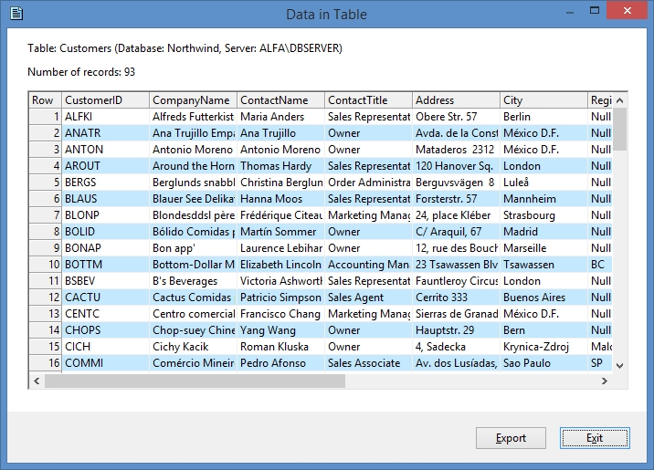Click the Hanna Moos contact name cell
The image size is (654, 470).
point(280,199)
